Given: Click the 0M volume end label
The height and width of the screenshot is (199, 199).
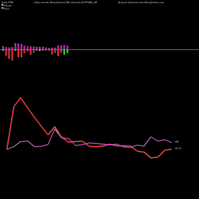Looking at the screenshot, I should coord(177,142).
